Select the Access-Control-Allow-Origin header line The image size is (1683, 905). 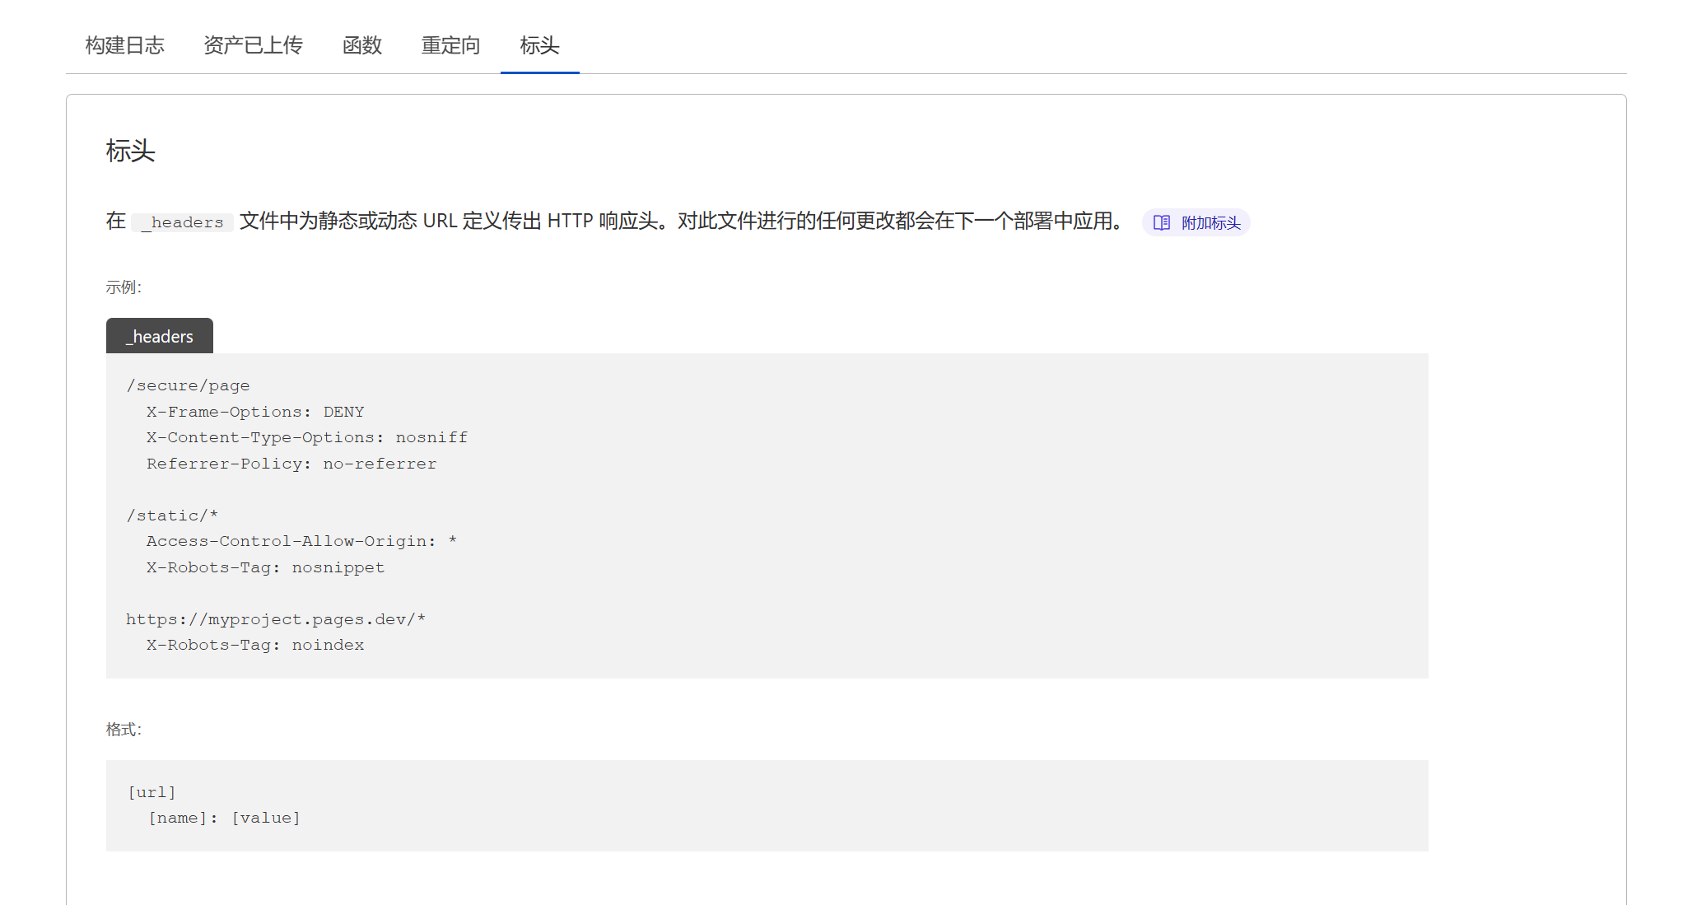pos(301,541)
